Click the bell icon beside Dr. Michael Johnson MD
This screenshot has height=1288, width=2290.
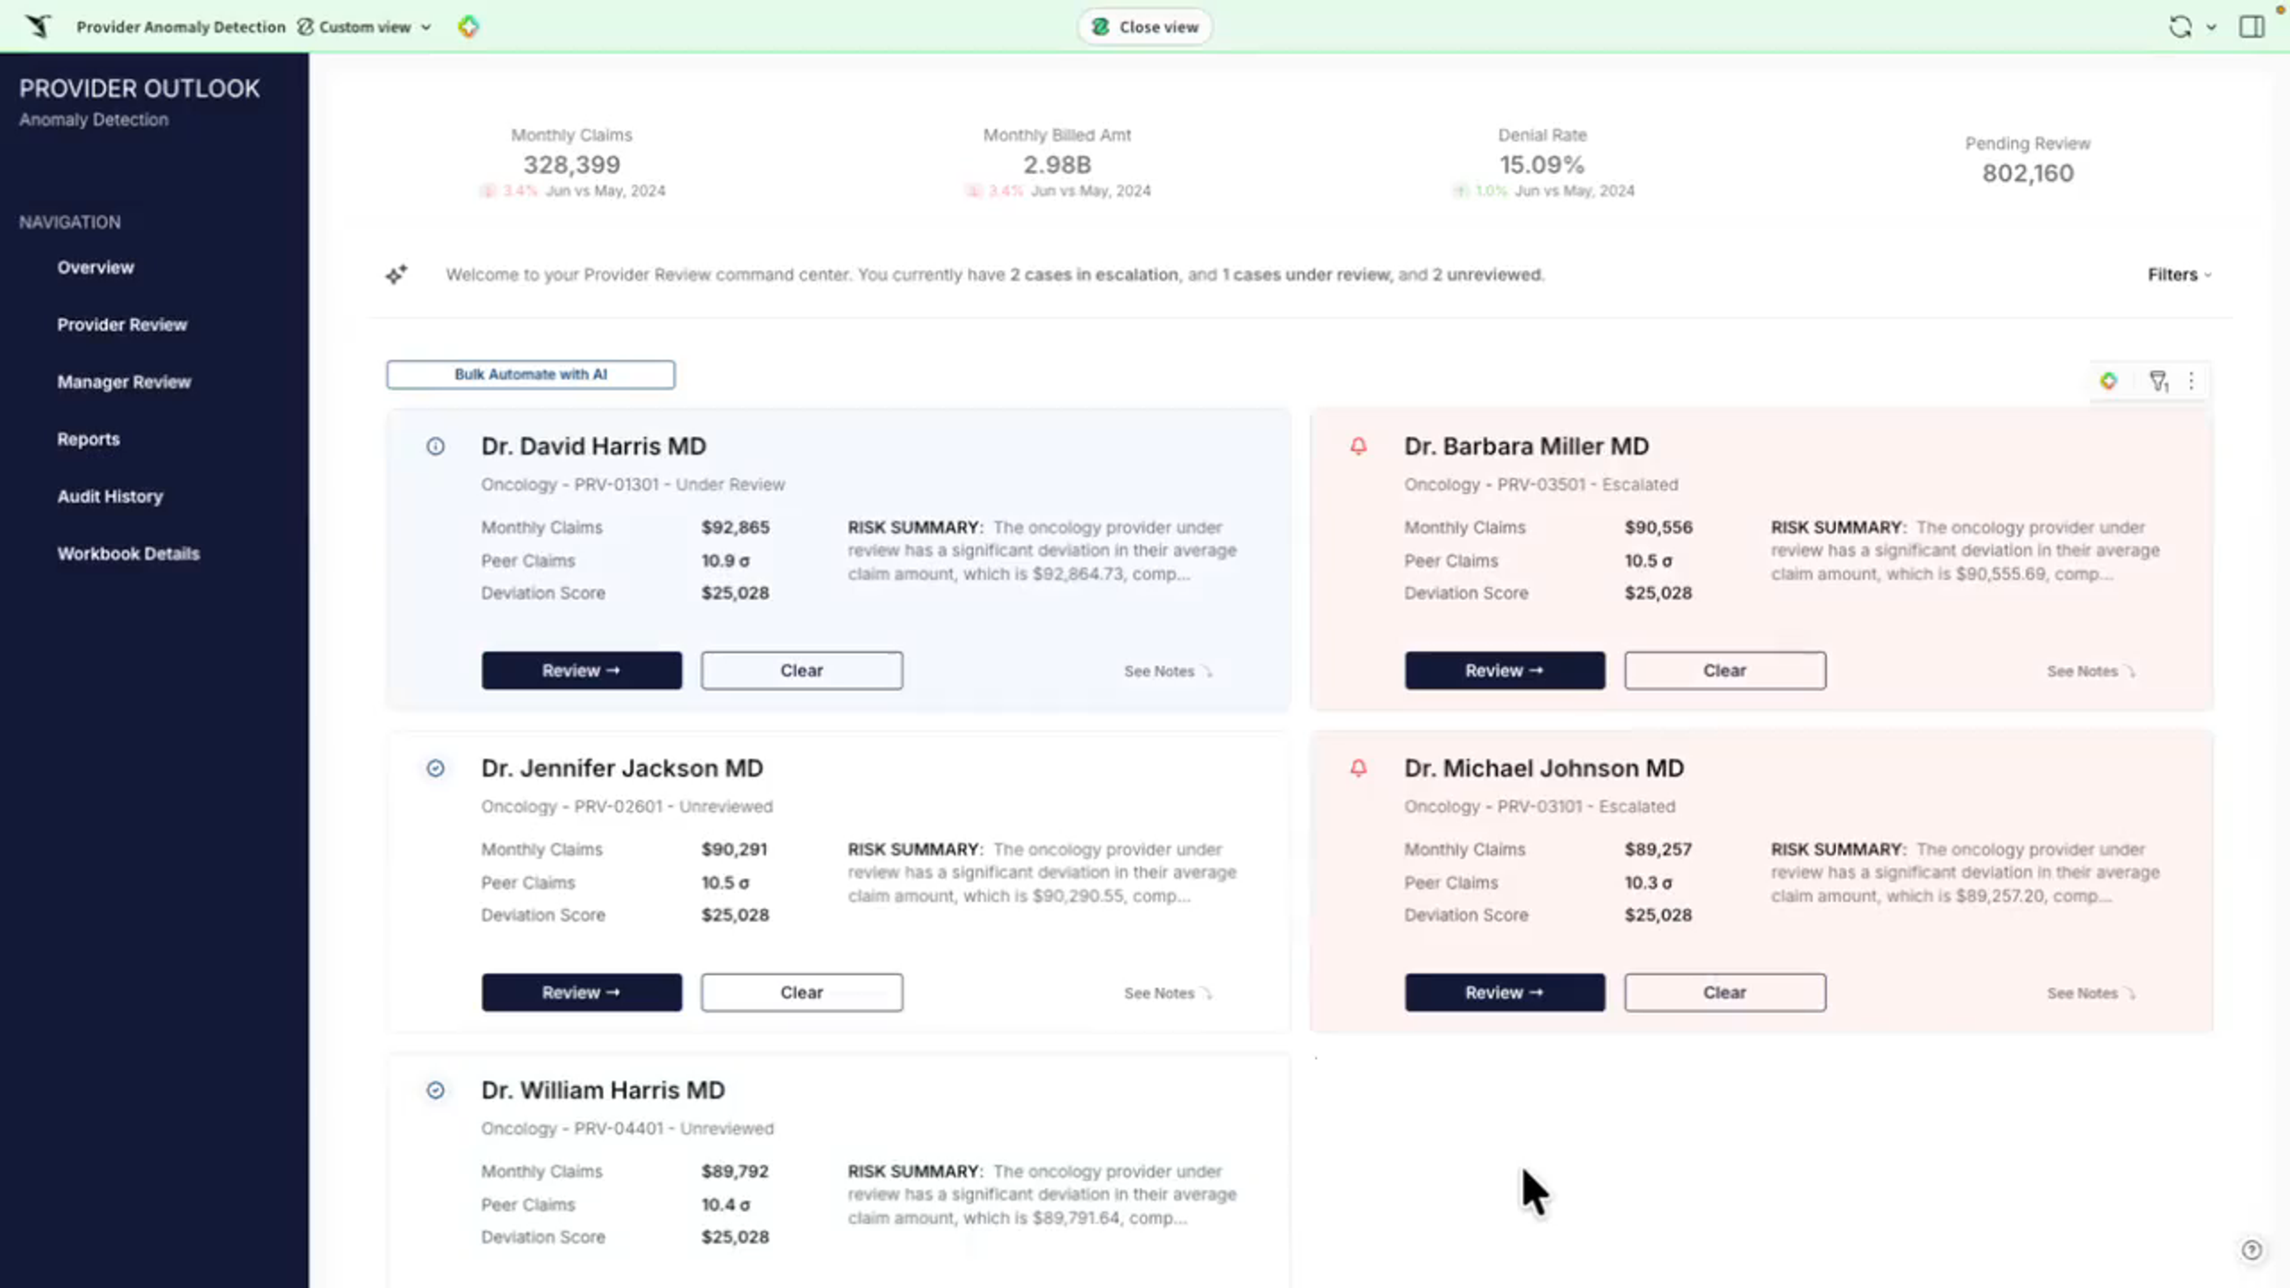[x=1358, y=768]
